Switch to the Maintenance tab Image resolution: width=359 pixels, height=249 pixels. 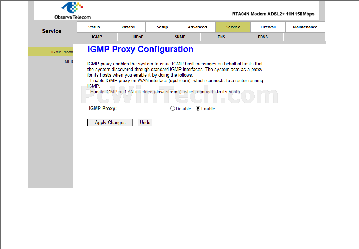click(x=305, y=27)
